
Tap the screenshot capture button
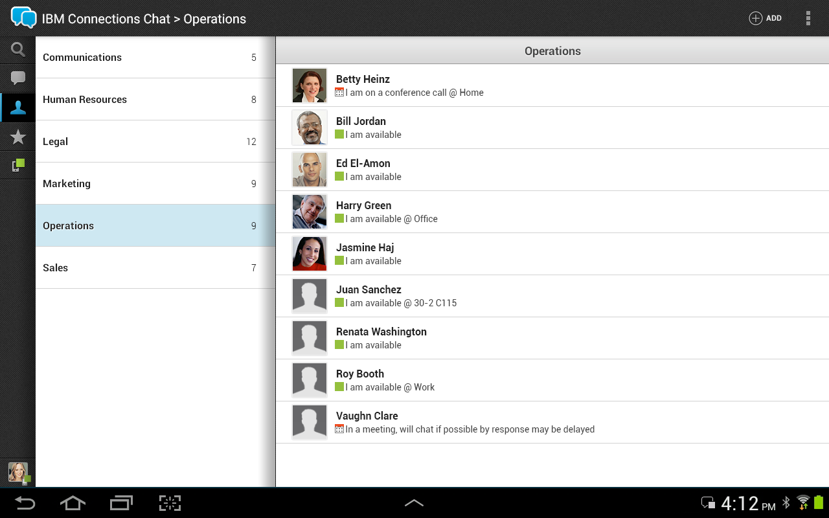[170, 503]
